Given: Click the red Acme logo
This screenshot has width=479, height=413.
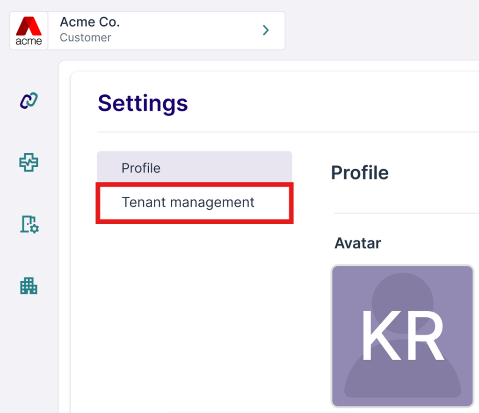Looking at the screenshot, I should [x=29, y=31].
